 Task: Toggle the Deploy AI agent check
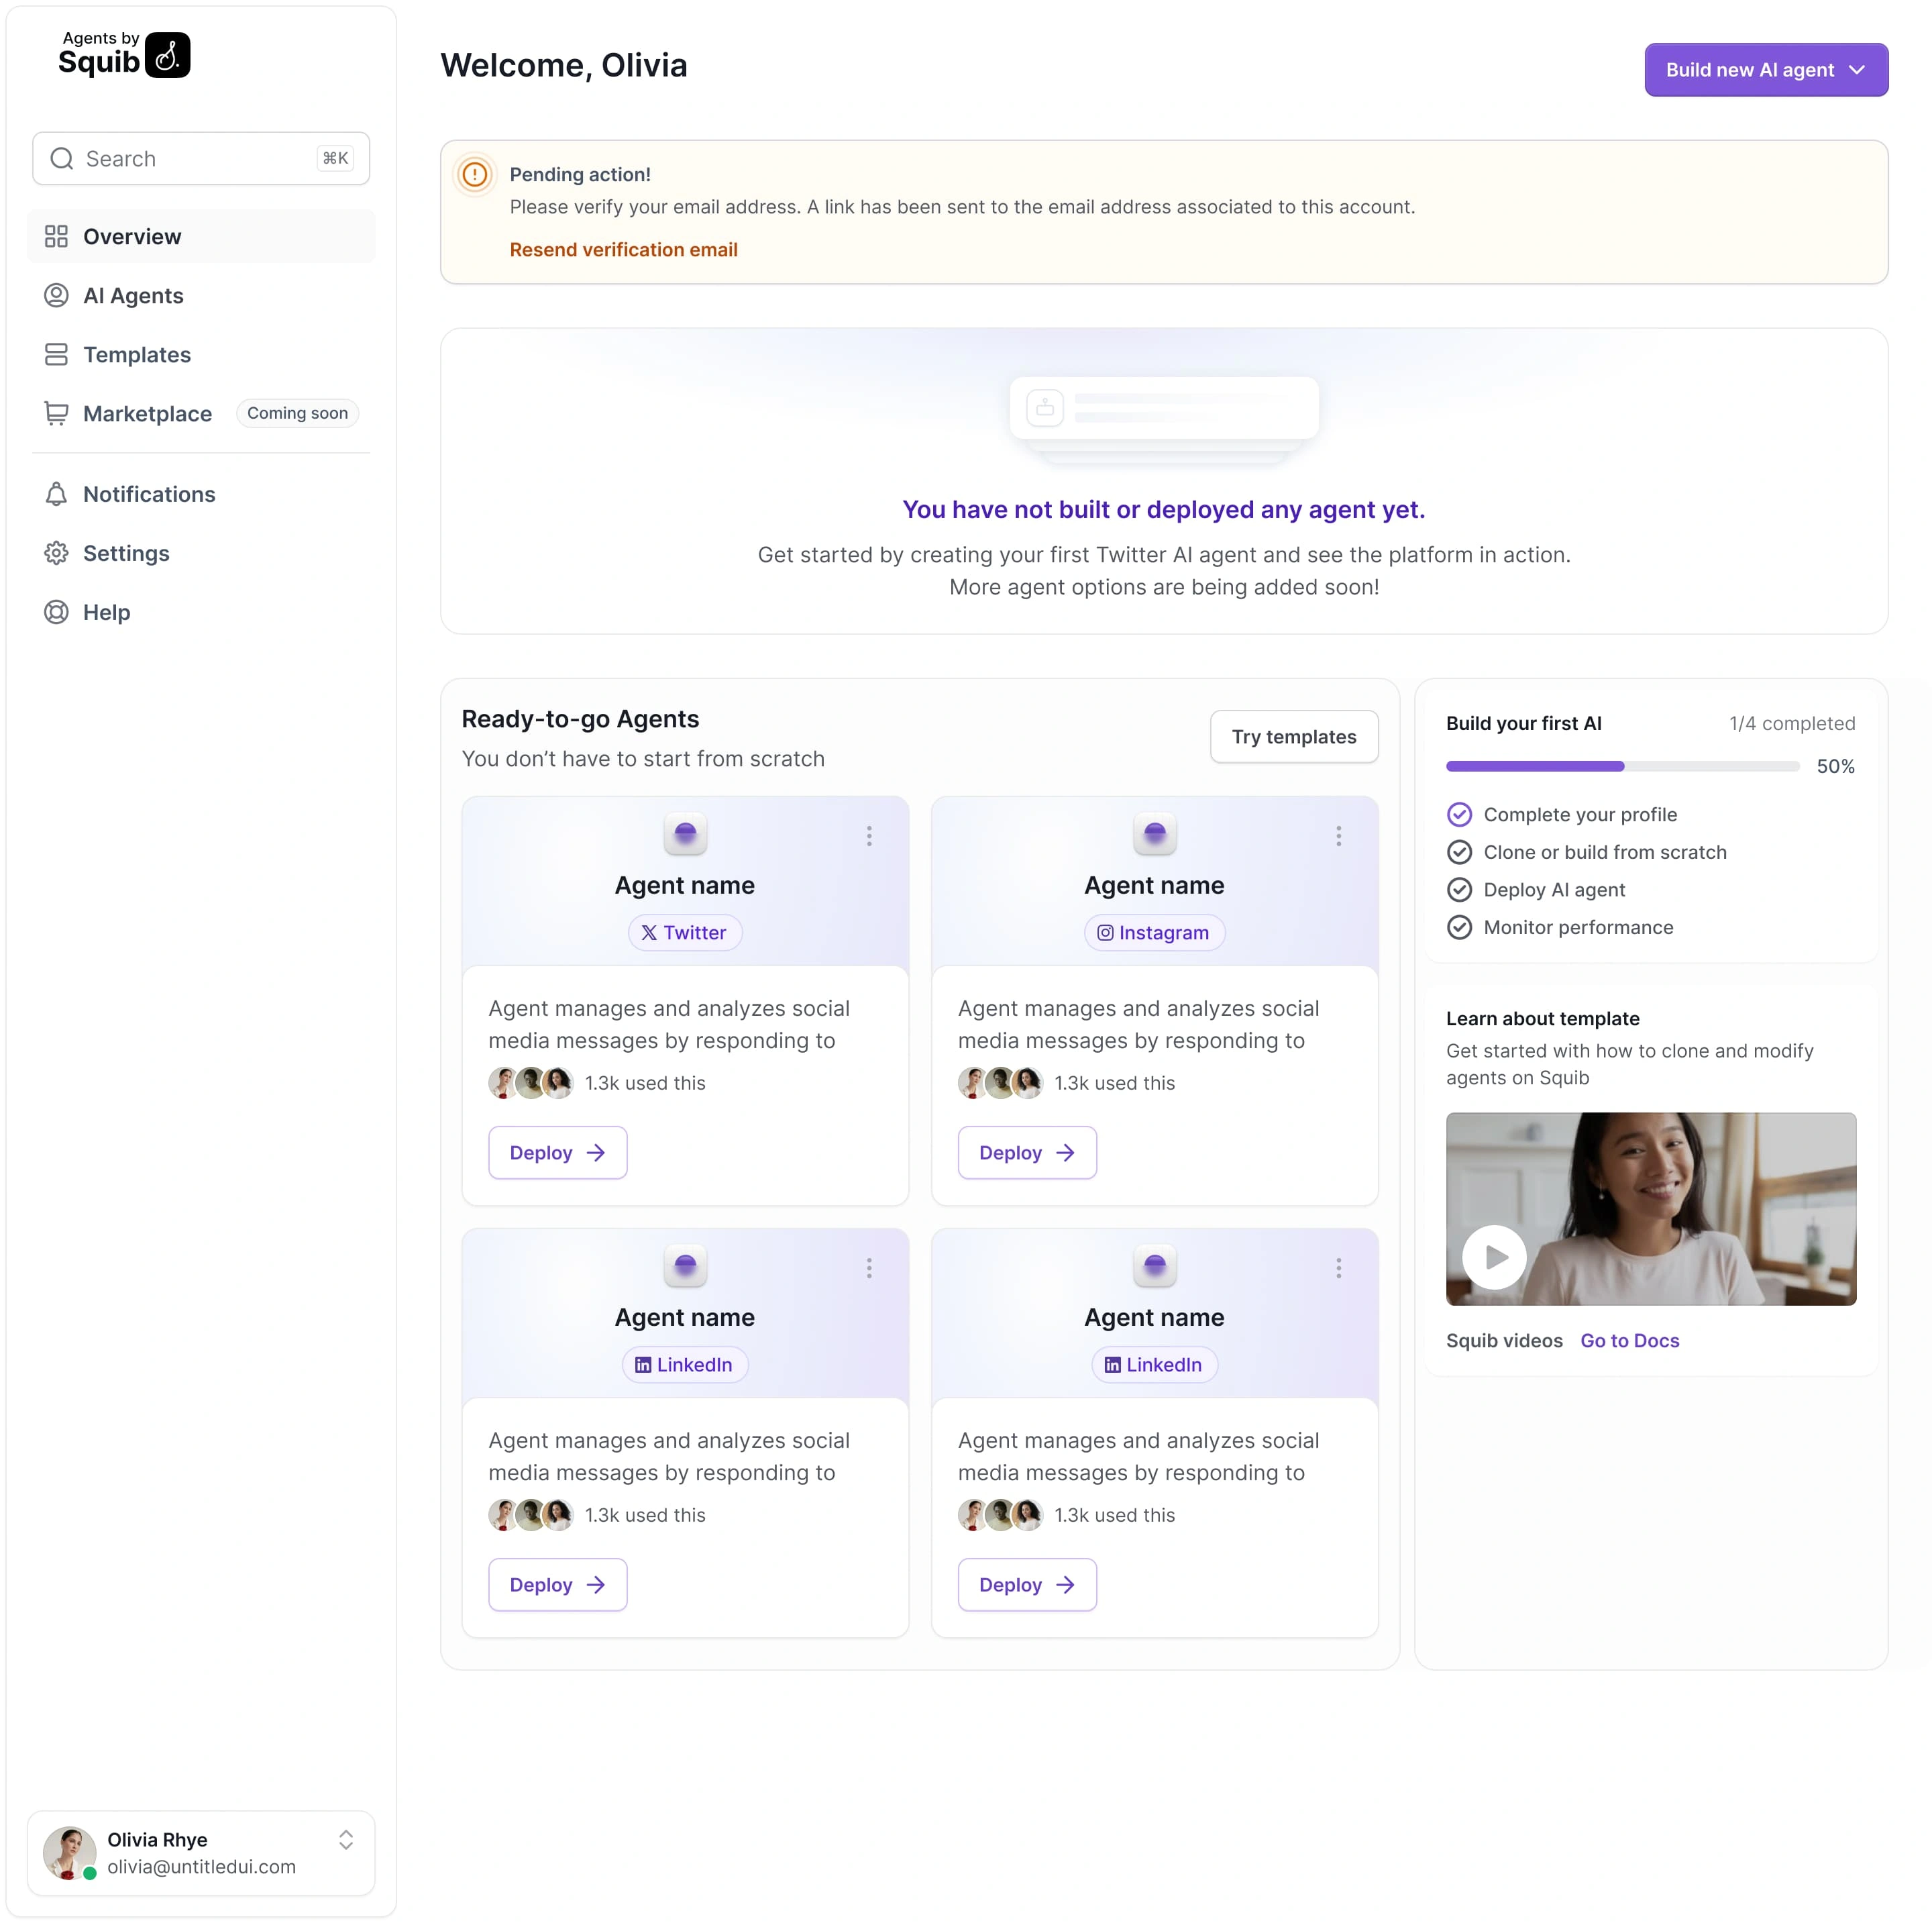click(x=1459, y=890)
